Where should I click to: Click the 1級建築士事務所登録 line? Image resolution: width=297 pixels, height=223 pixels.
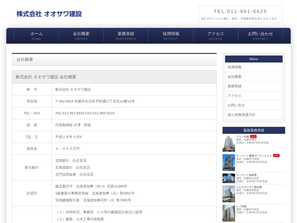tap(95, 193)
